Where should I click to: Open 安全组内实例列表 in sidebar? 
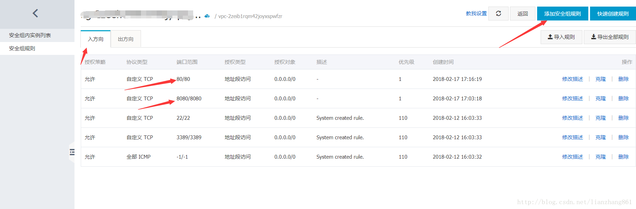click(x=30, y=35)
